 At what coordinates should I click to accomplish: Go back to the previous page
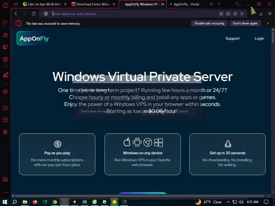[x=16, y=14]
